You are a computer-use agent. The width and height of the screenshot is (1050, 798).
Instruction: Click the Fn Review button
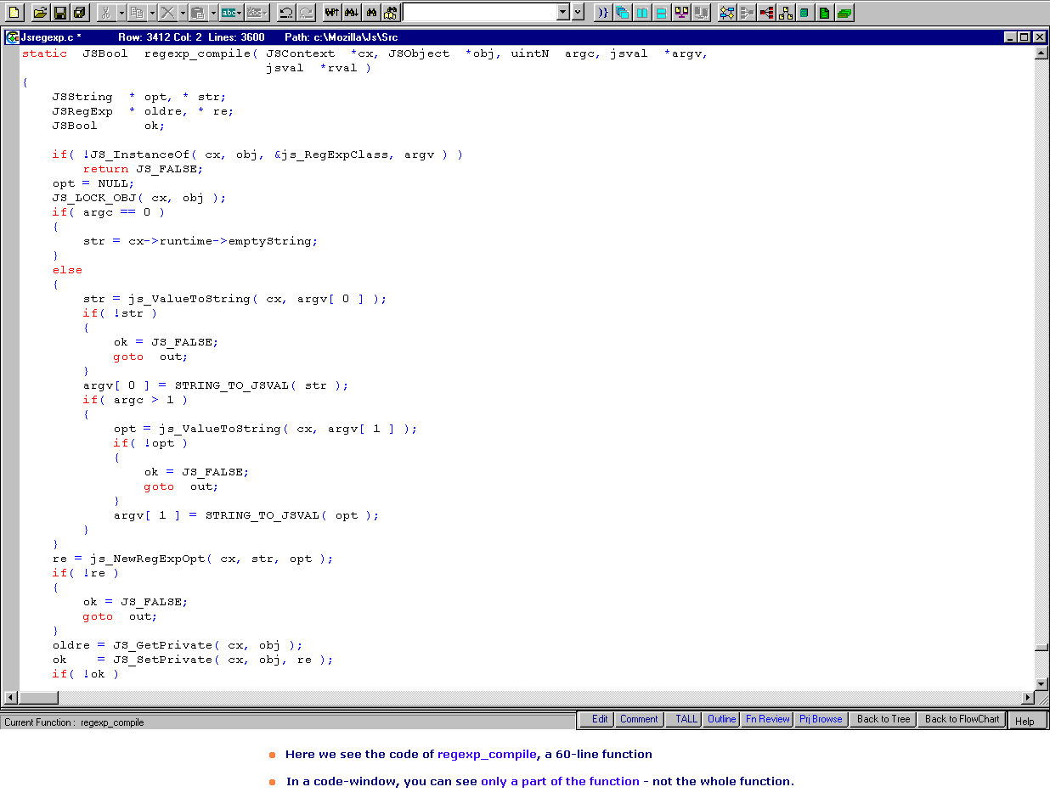point(768,719)
